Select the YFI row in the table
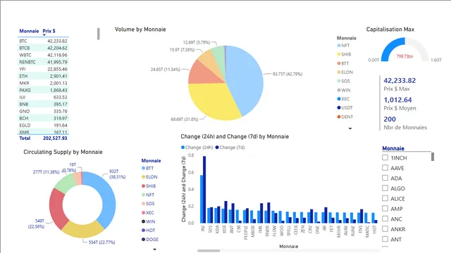 43,69
